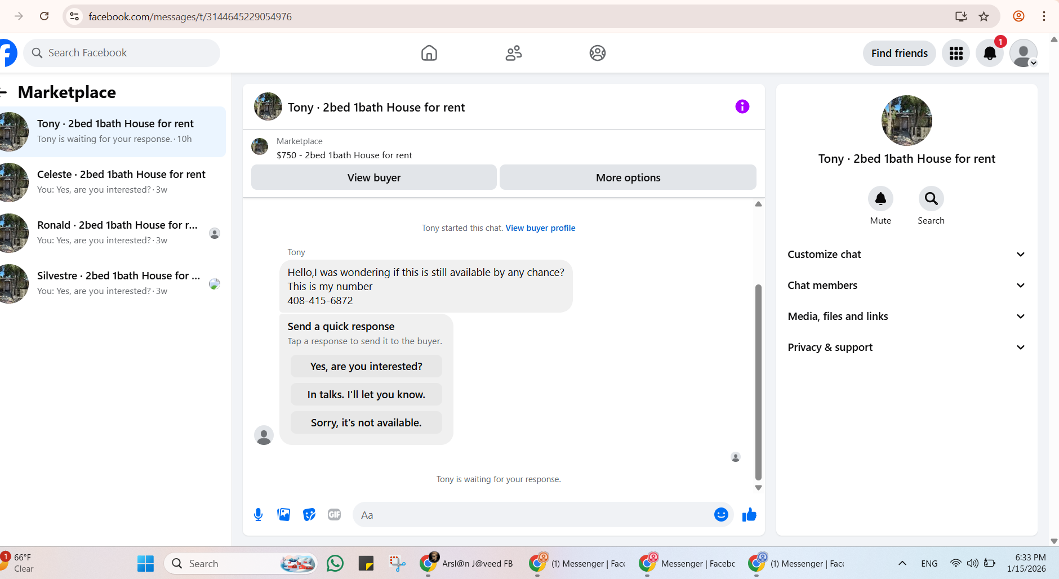Bookmark this page with the star icon
Image resolution: width=1059 pixels, height=579 pixels.
[984, 16]
